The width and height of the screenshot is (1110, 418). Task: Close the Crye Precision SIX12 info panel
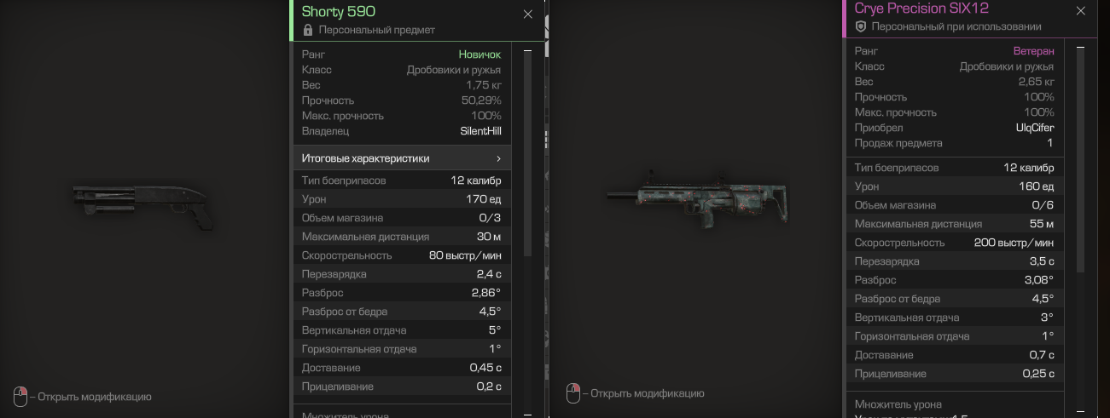pyautogui.click(x=1081, y=10)
